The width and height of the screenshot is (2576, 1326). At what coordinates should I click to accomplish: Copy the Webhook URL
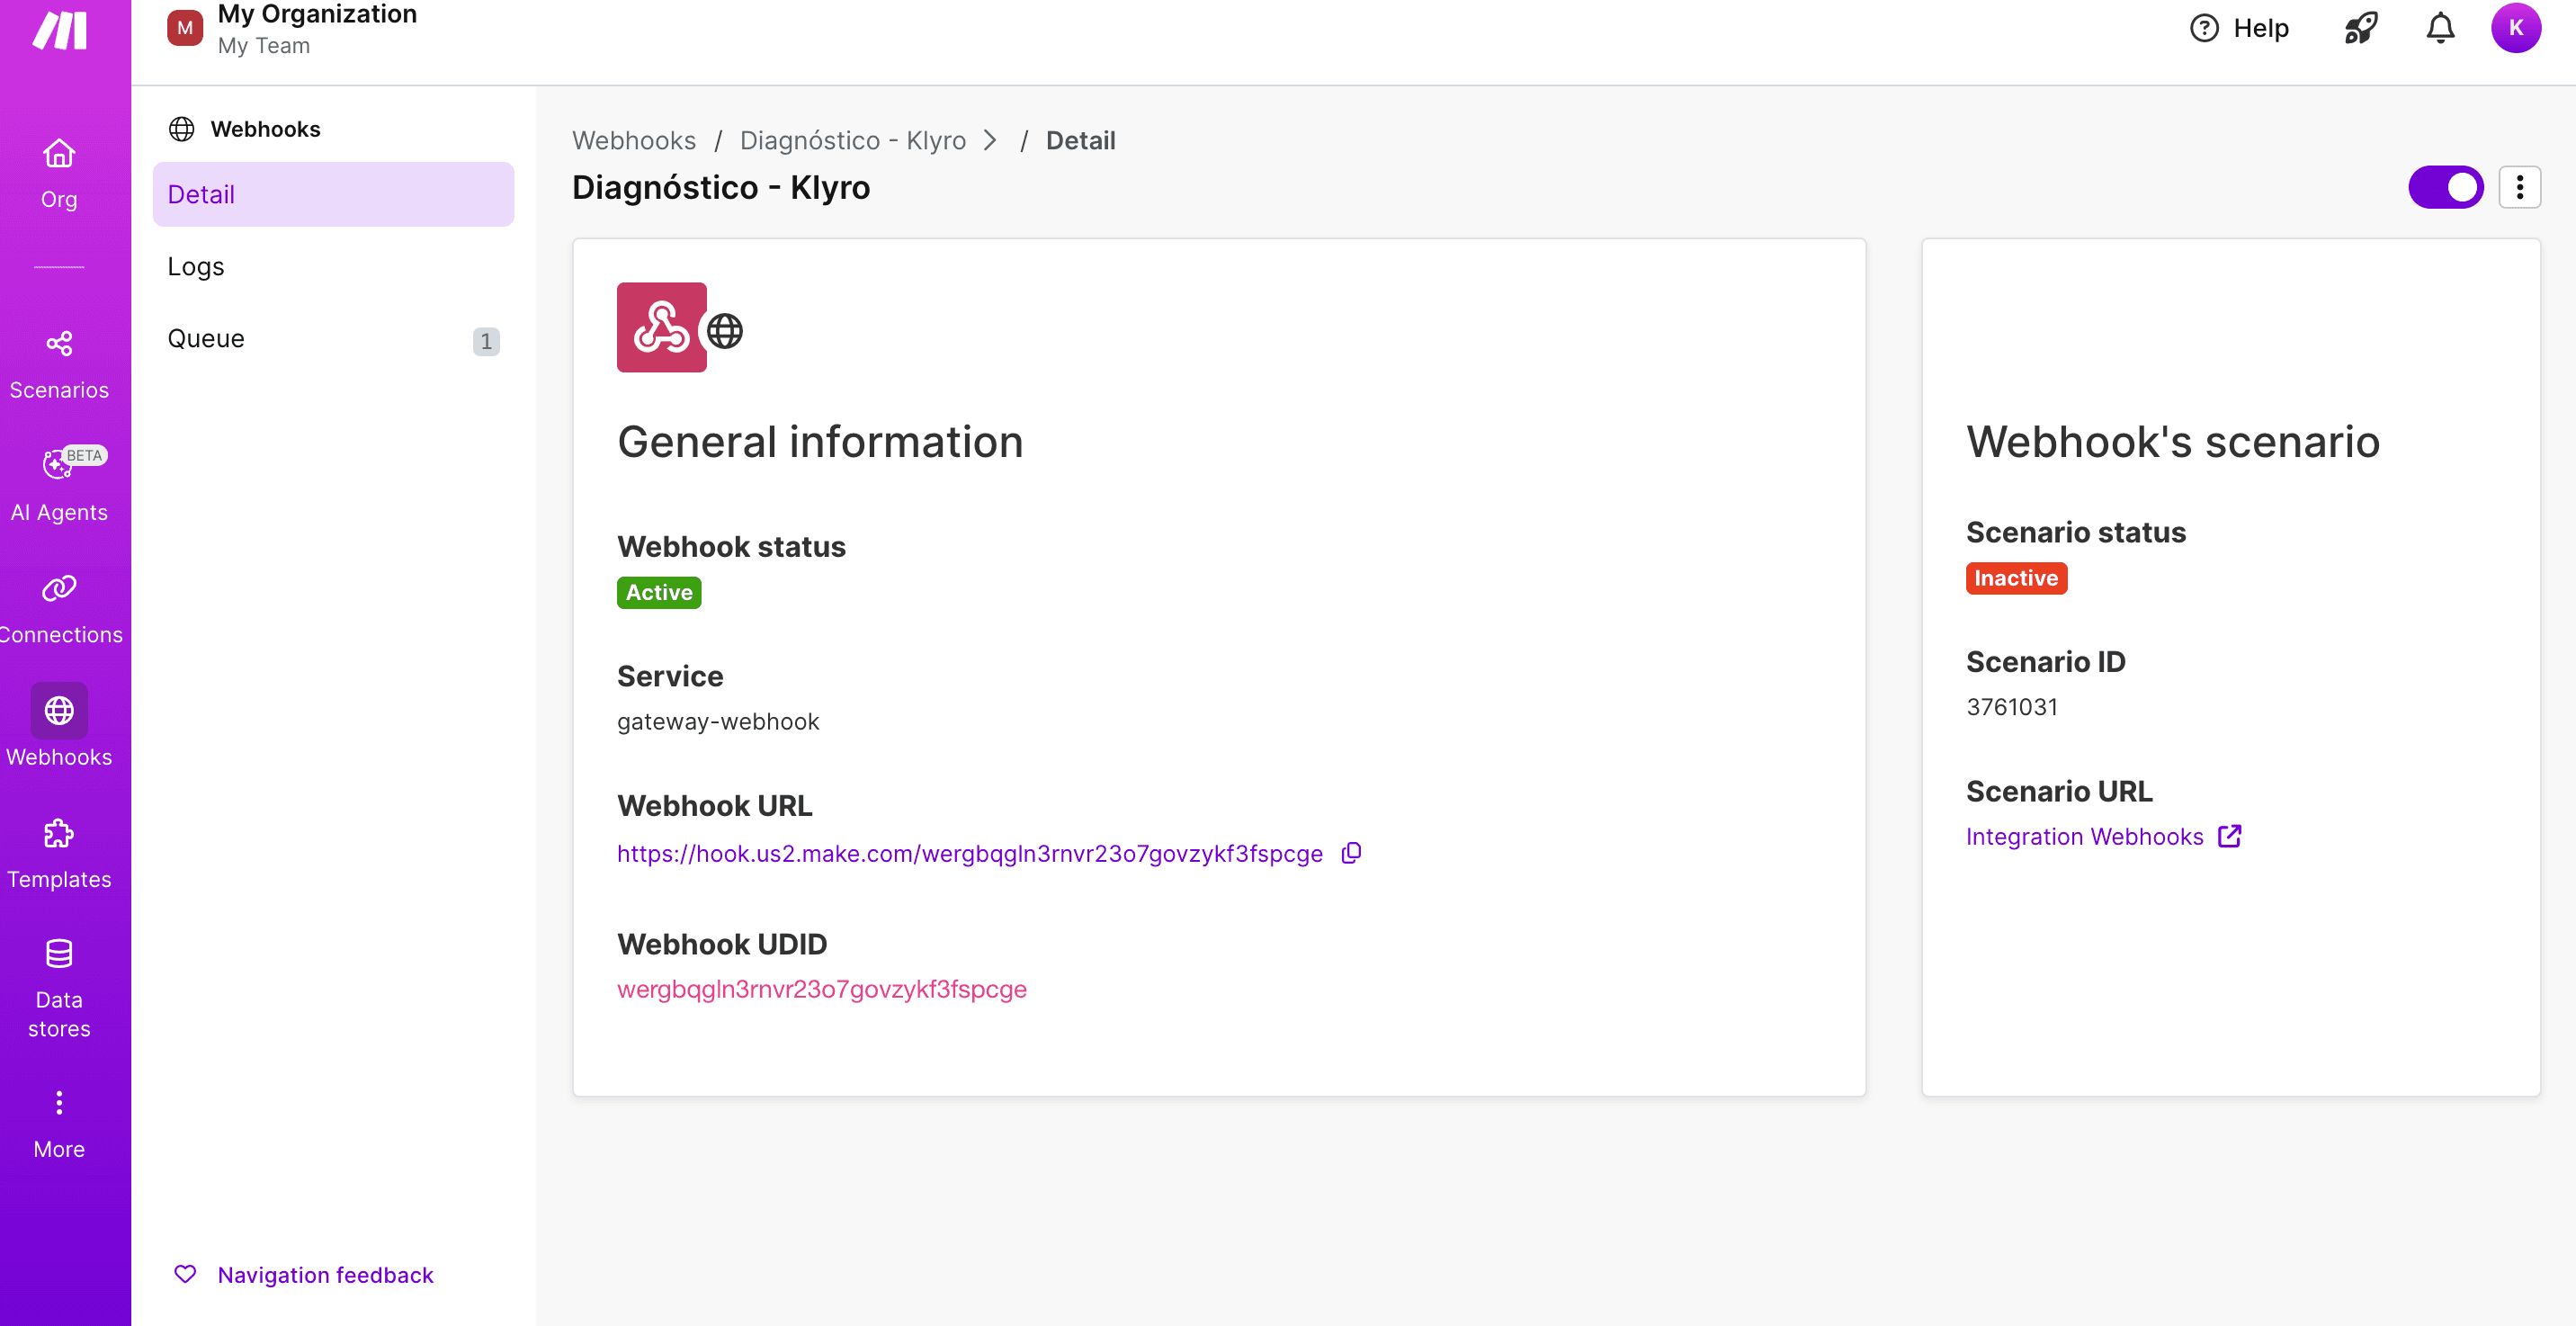point(1351,853)
